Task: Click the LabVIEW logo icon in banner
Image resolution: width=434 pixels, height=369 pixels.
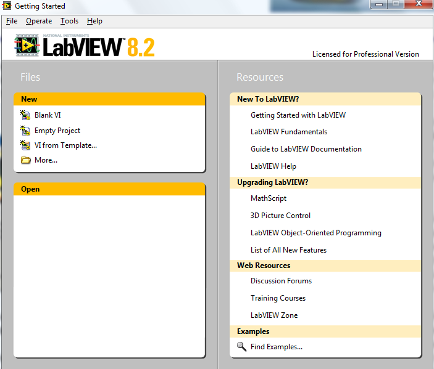Action: click(x=27, y=46)
